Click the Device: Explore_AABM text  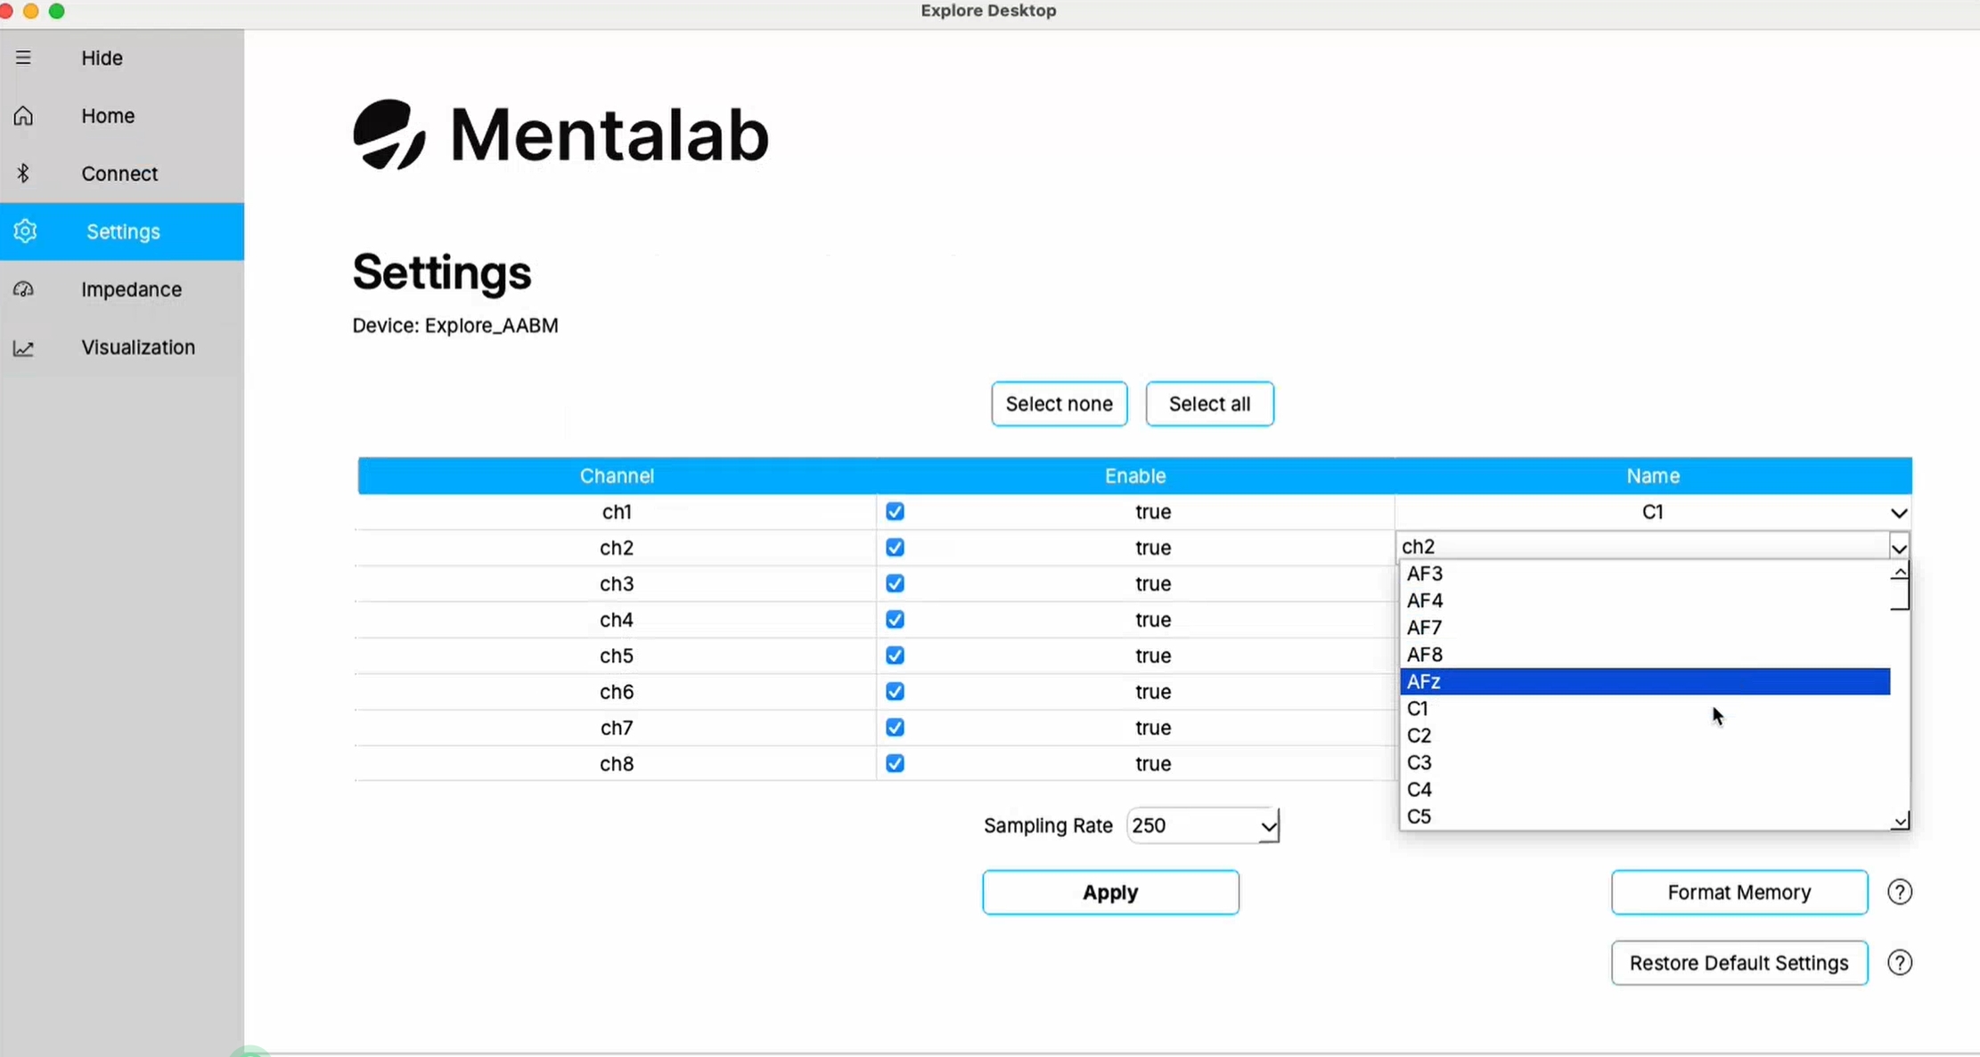pyautogui.click(x=455, y=326)
